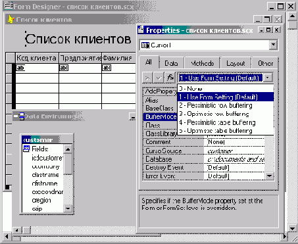
Task: Click the Form Designer scroll-down arrow
Action: tap(292, 228)
